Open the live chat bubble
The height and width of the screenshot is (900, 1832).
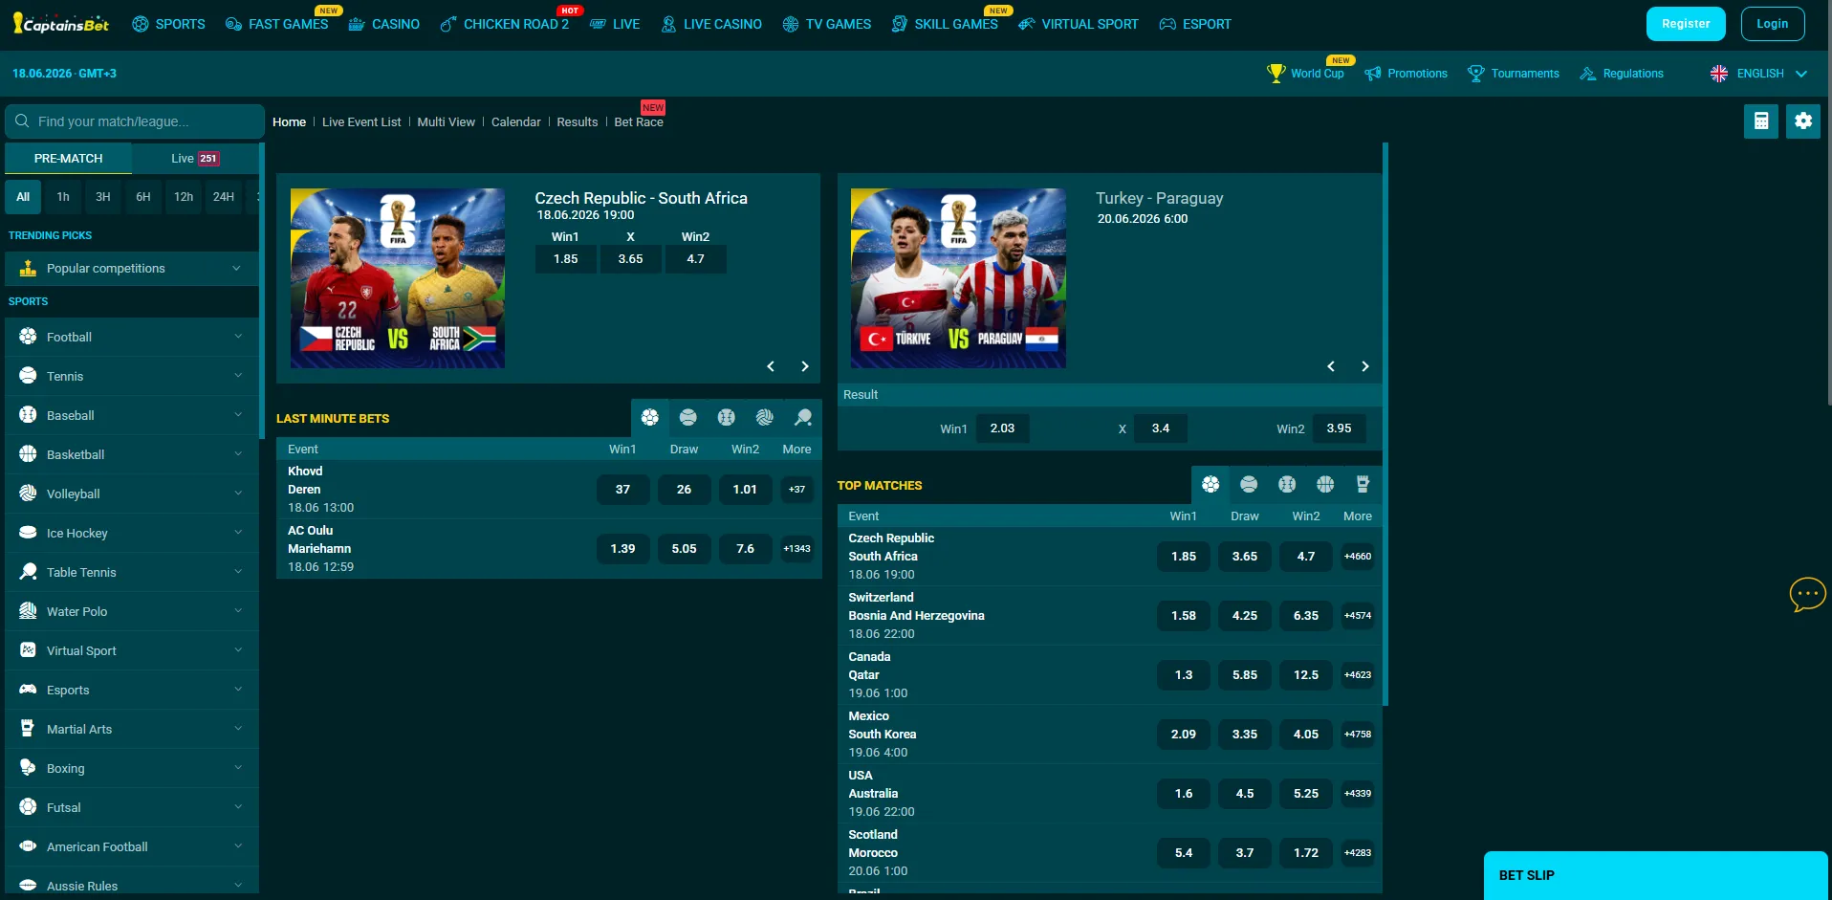[1807, 594]
